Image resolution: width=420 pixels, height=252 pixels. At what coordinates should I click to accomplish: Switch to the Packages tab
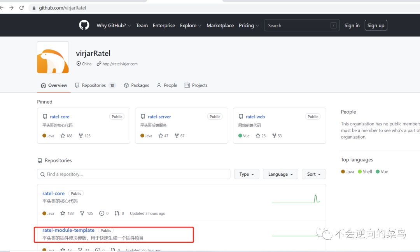pyautogui.click(x=136, y=85)
